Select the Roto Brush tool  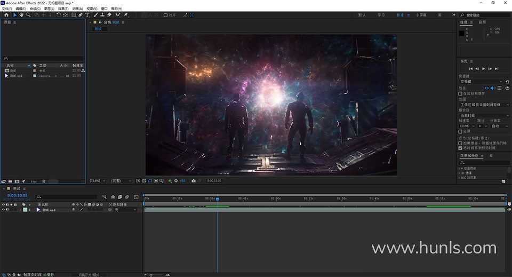[117, 15]
